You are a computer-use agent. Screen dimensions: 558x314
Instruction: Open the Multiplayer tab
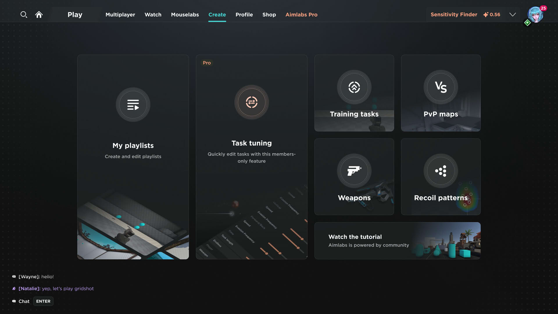120,15
